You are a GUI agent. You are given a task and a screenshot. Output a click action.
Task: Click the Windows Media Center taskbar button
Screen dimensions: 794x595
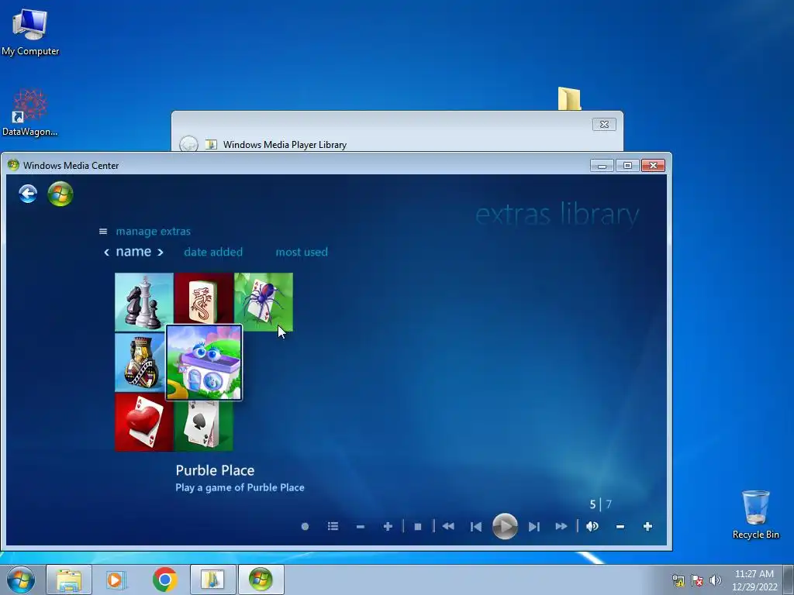coord(261,580)
